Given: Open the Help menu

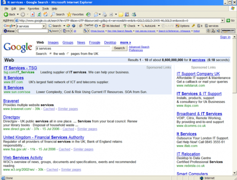Looking at the screenshot, I should pyautogui.click(x=54, y=9).
